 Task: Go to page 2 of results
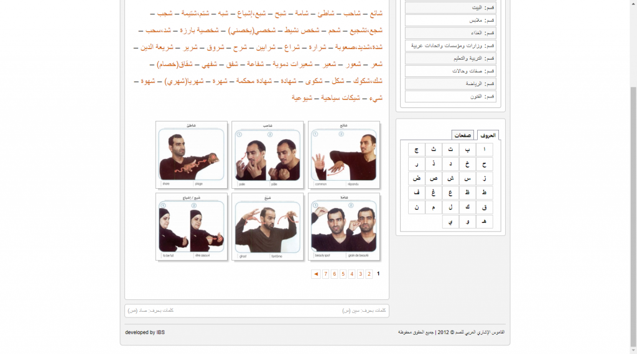(x=369, y=274)
